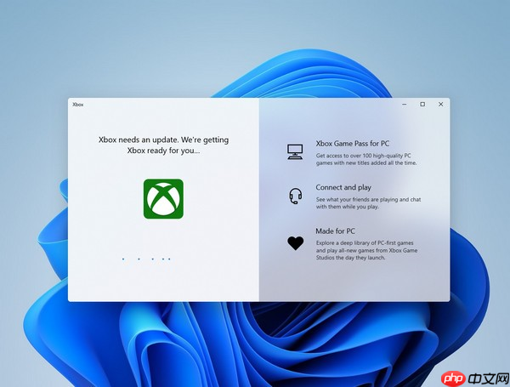Click the 'See what your friends are playing' description
The height and width of the screenshot is (387, 510).
(x=369, y=202)
